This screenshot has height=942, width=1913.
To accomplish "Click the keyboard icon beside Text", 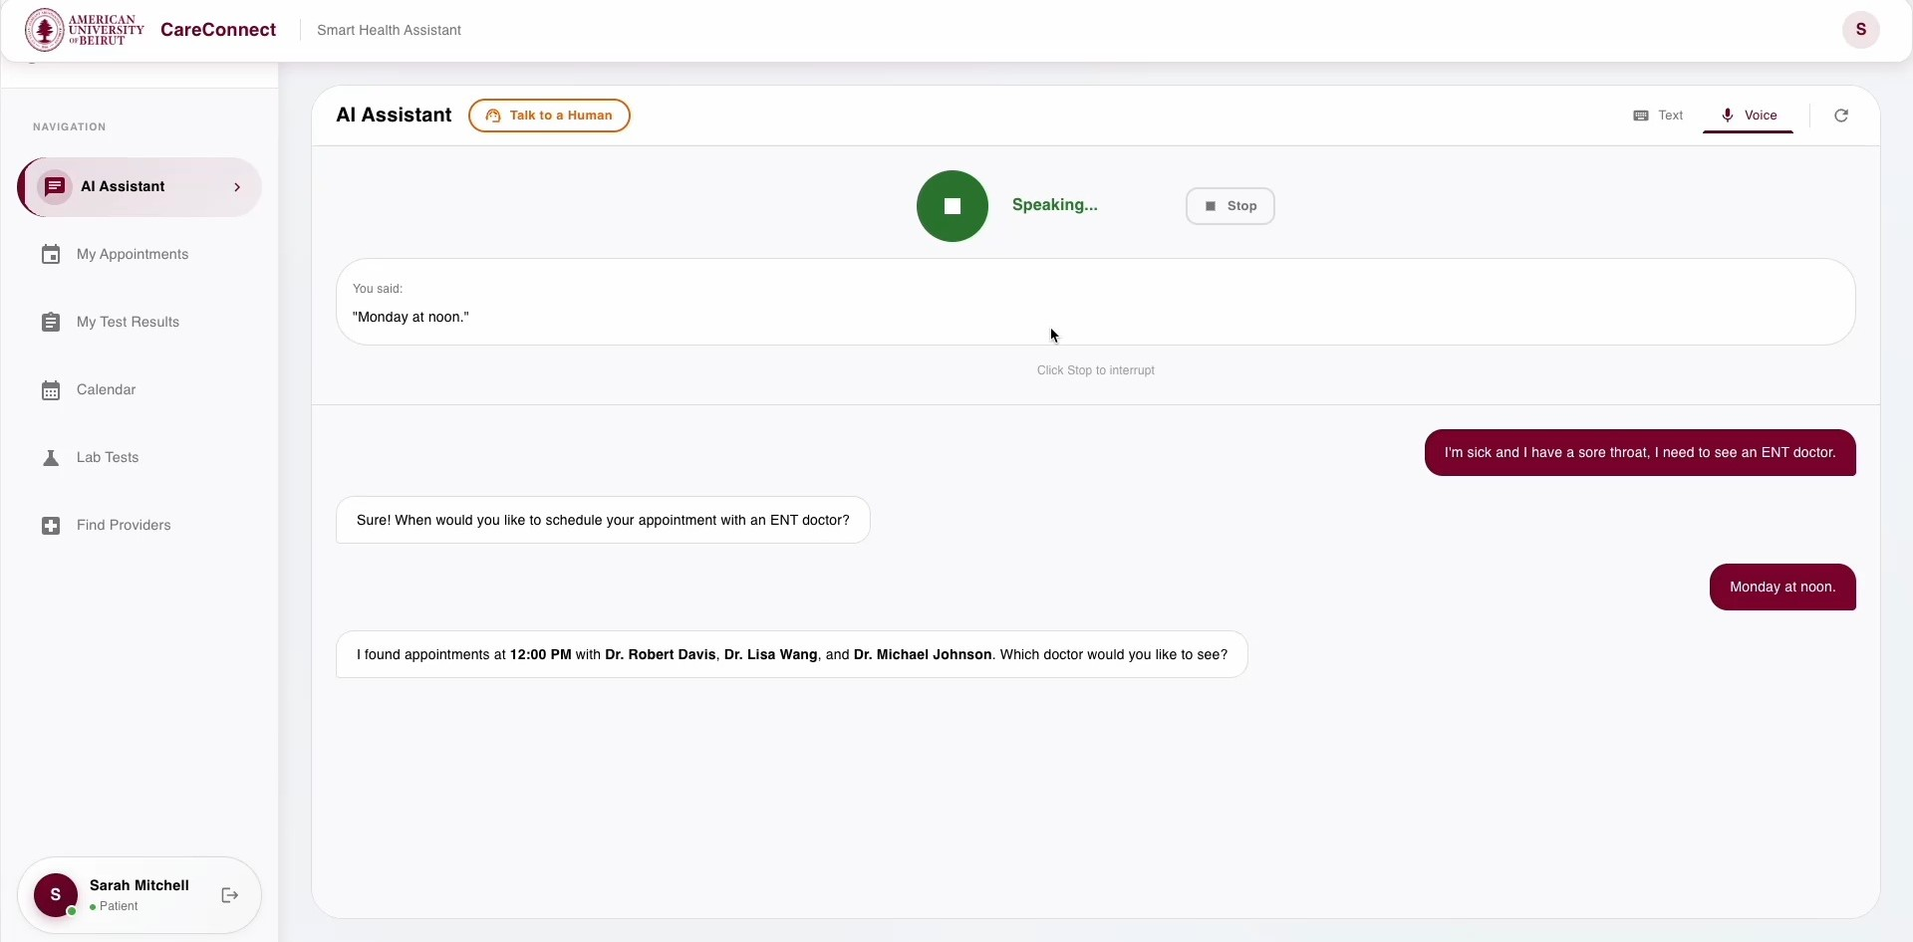I will (x=1641, y=116).
